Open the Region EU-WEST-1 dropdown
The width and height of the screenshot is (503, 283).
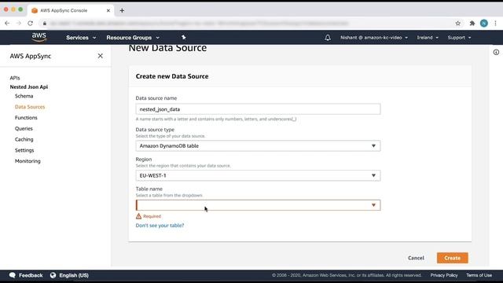[x=258, y=175]
